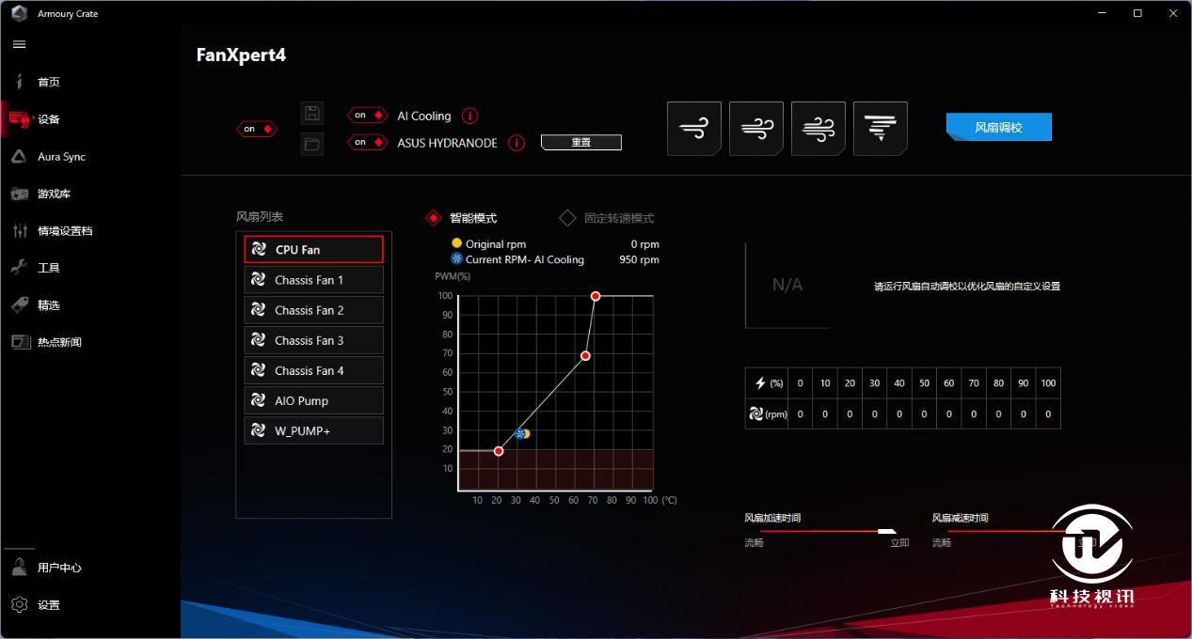Click the 重置 reset button
This screenshot has width=1192, height=639.
tap(581, 143)
